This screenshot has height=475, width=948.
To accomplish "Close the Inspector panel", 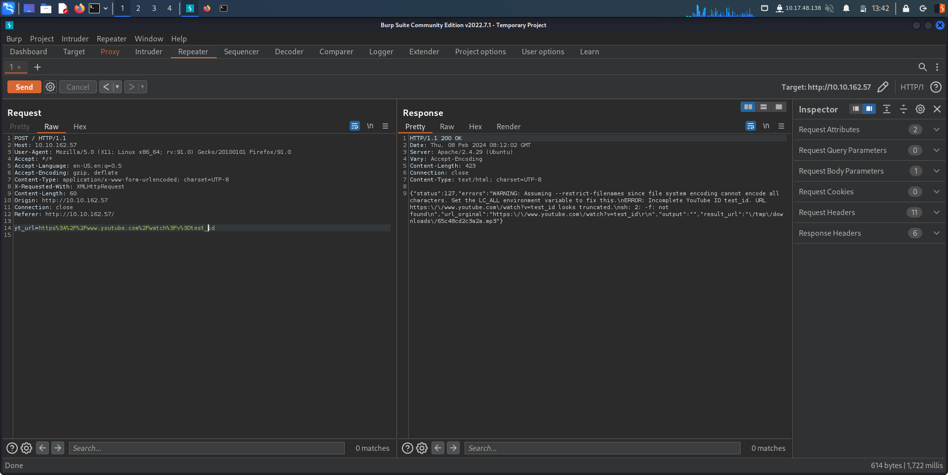I will 937,109.
